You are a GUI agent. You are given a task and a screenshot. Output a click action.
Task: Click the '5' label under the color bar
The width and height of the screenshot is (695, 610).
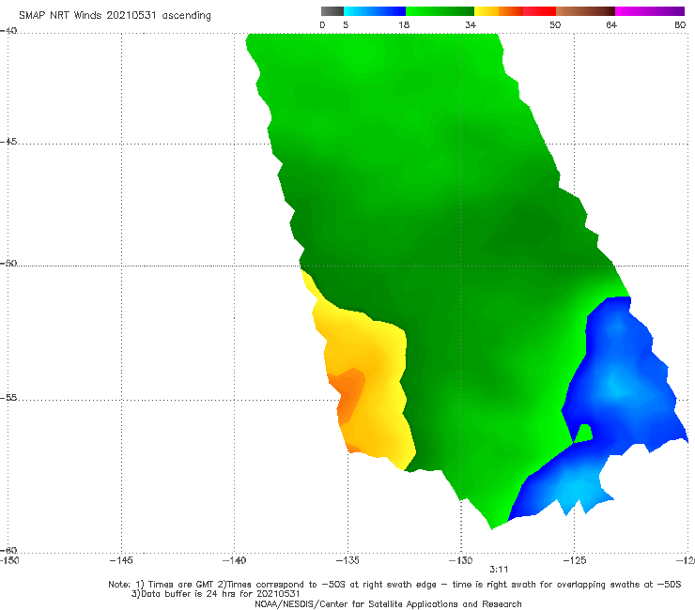[346, 24]
